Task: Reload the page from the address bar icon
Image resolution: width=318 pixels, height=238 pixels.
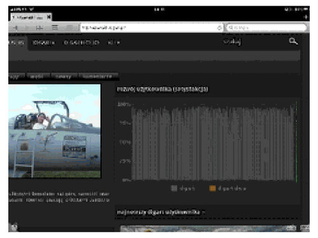Action: point(219,28)
